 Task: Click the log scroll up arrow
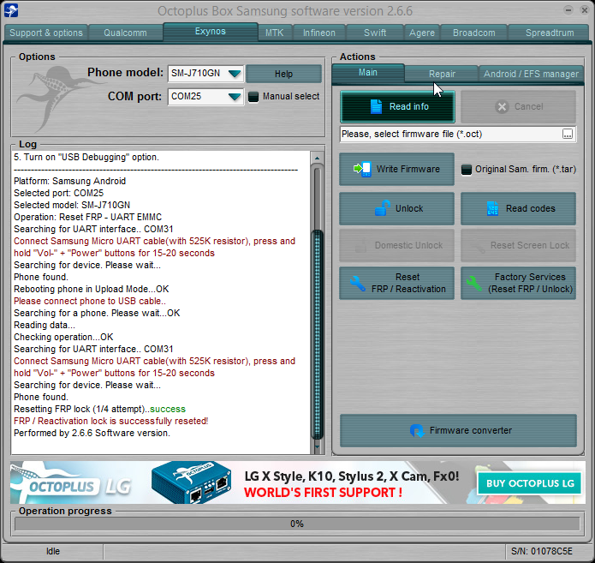[317, 158]
